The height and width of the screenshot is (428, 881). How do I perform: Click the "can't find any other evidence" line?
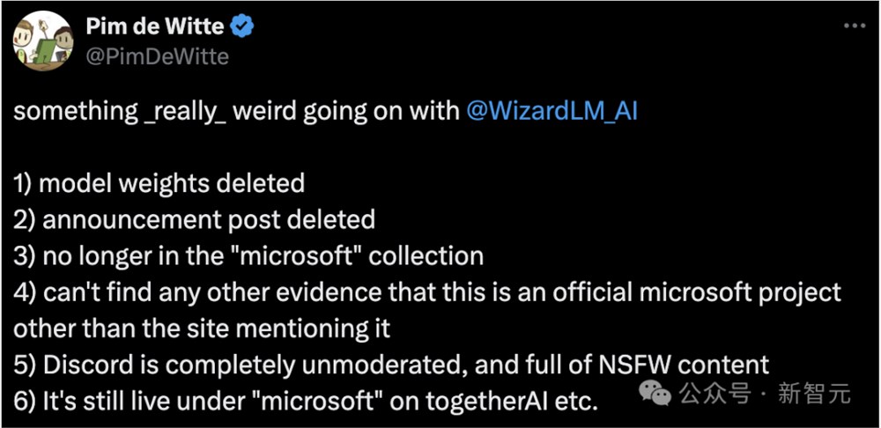pyautogui.click(x=427, y=291)
